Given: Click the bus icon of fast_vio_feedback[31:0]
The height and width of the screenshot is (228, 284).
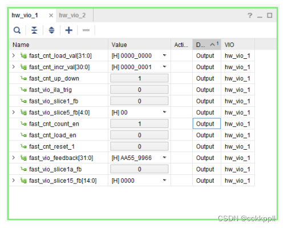Looking at the screenshot, I should tap(23, 158).
